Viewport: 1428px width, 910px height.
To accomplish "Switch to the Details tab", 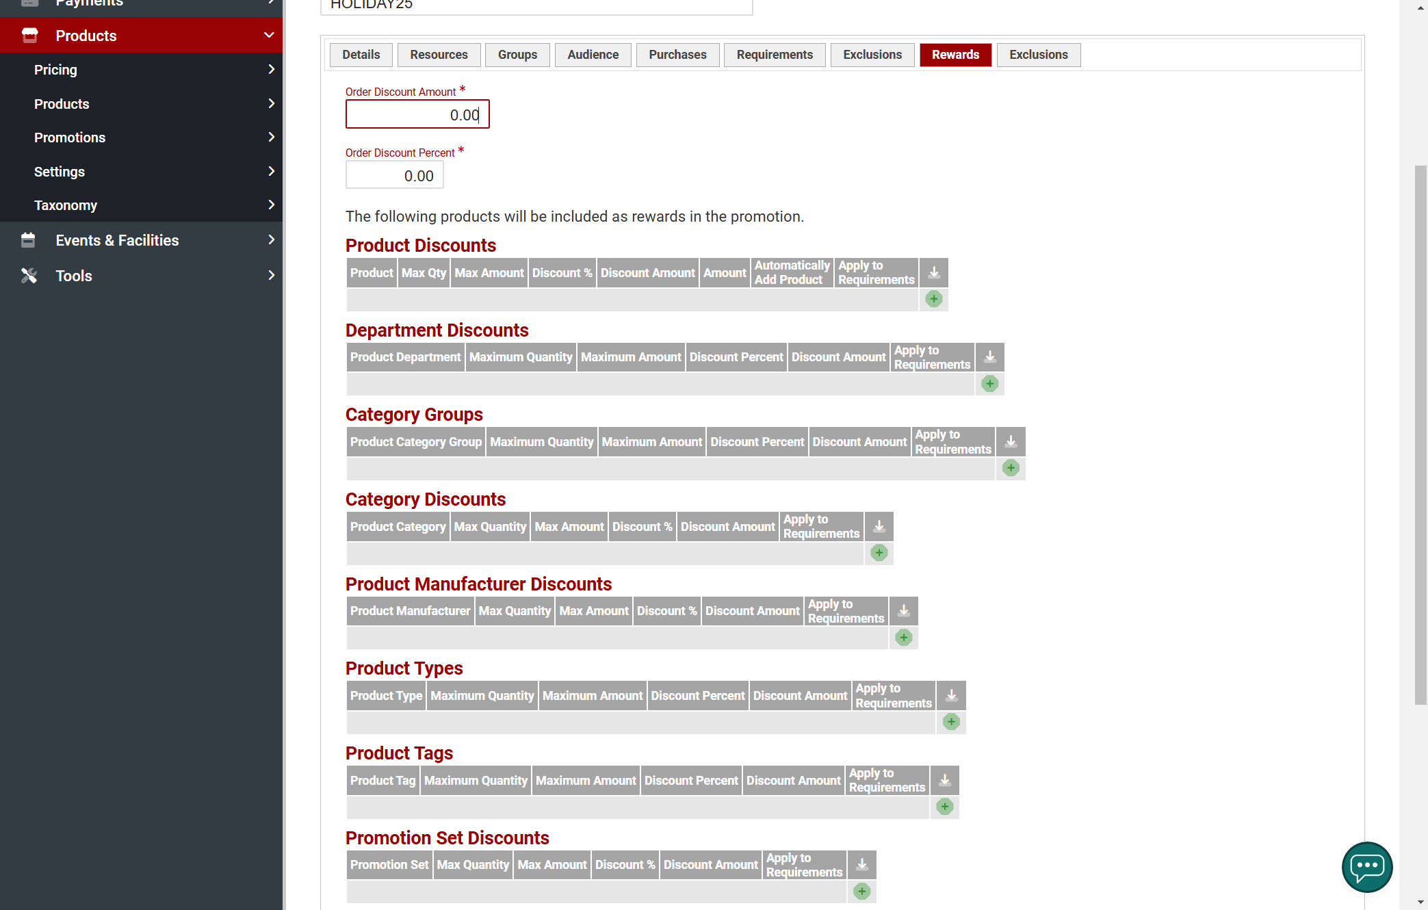I will [x=361, y=55].
